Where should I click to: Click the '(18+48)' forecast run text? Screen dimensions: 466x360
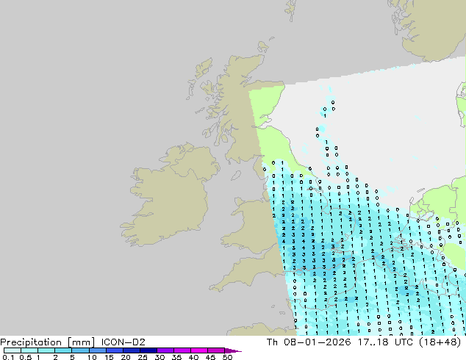click(x=440, y=342)
